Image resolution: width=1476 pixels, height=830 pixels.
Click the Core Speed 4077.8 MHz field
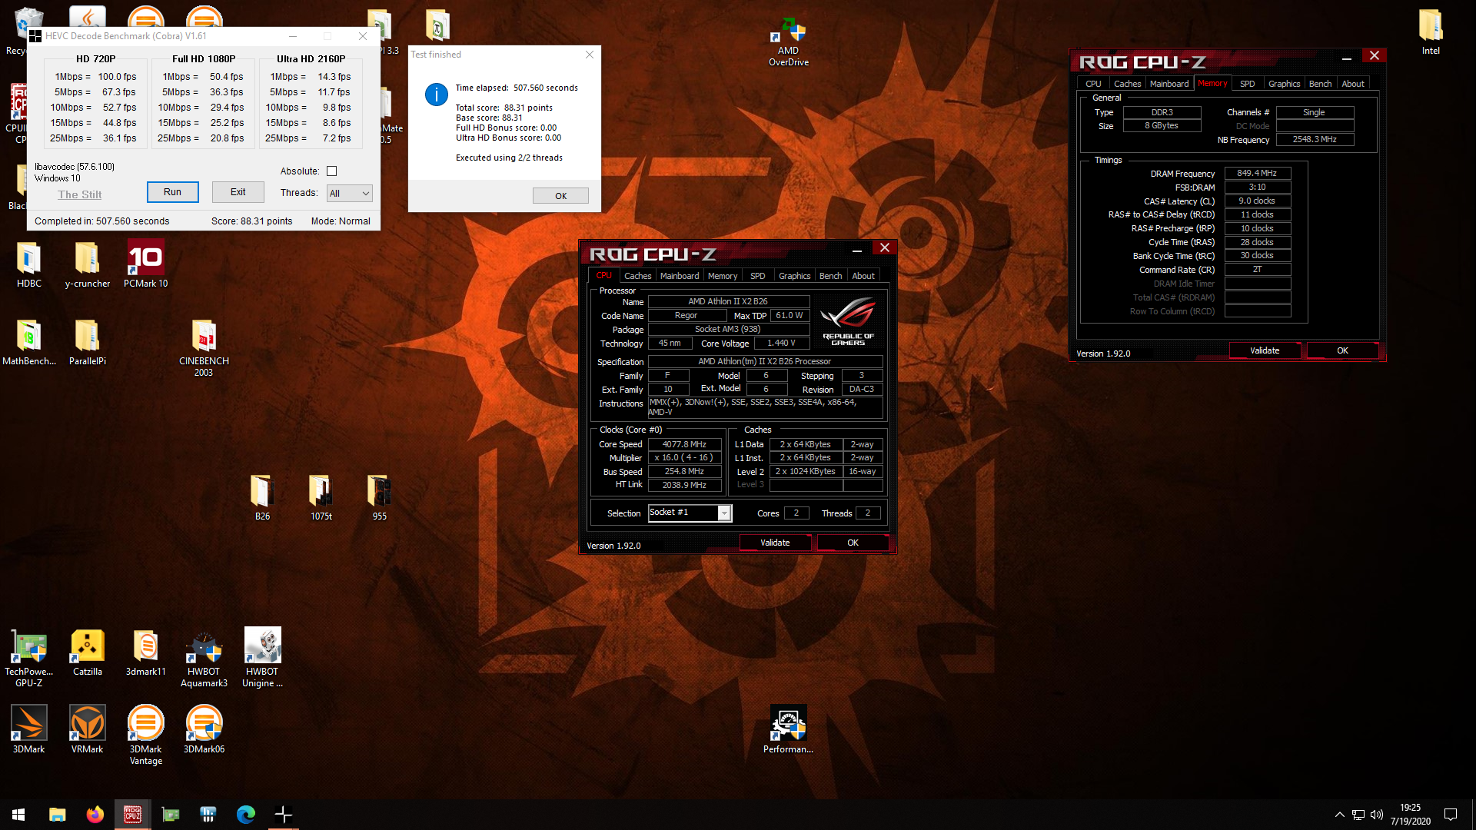[x=684, y=444]
